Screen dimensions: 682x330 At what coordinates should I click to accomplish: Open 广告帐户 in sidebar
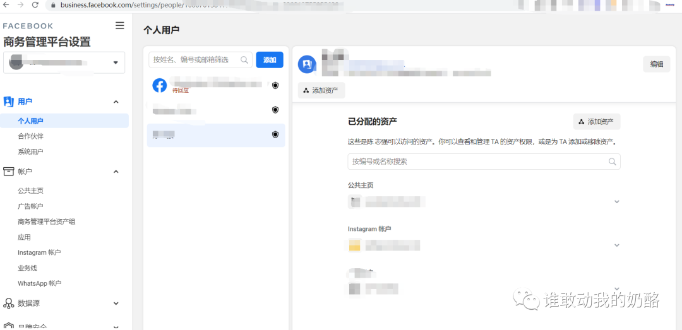30,206
